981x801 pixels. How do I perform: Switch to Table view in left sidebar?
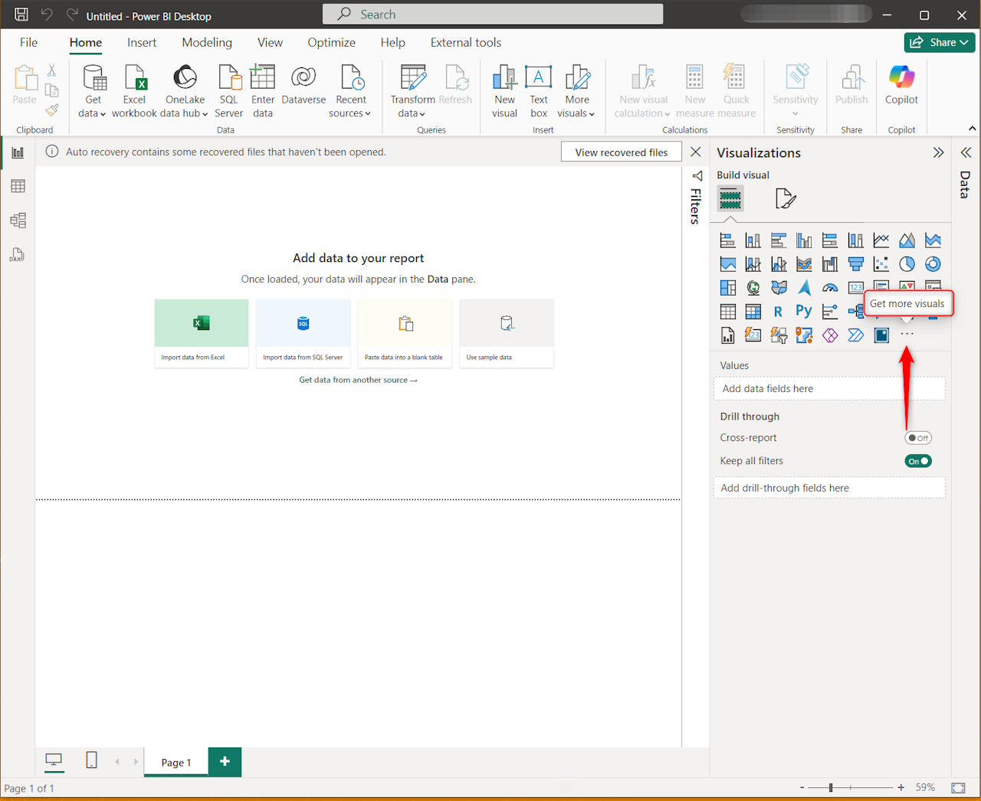pos(18,186)
